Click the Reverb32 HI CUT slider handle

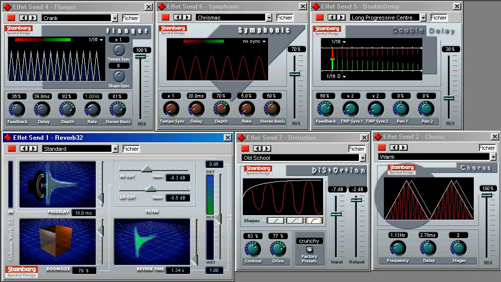[147, 168]
